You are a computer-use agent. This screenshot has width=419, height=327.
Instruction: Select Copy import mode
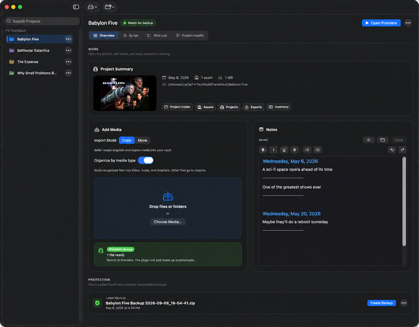127,140
